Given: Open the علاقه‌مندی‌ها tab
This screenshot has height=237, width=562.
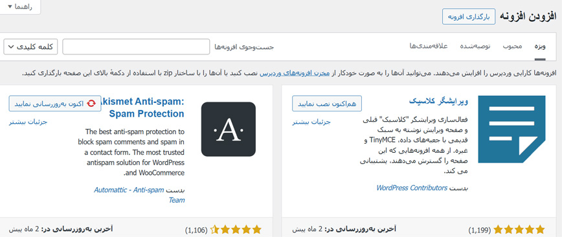Looking at the screenshot, I should pyautogui.click(x=429, y=47).
